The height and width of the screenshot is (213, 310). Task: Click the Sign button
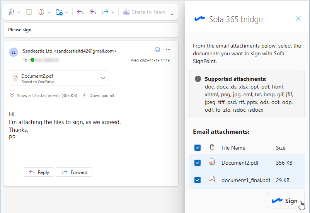coord(286,201)
